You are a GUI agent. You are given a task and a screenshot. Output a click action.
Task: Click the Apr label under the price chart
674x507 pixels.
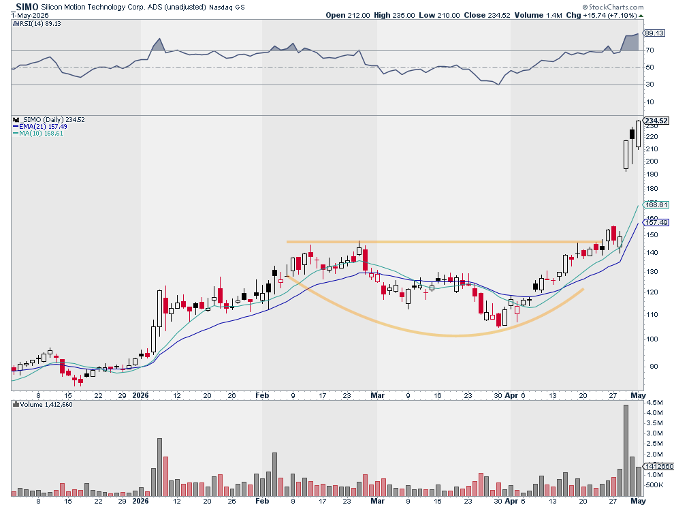[511, 395]
